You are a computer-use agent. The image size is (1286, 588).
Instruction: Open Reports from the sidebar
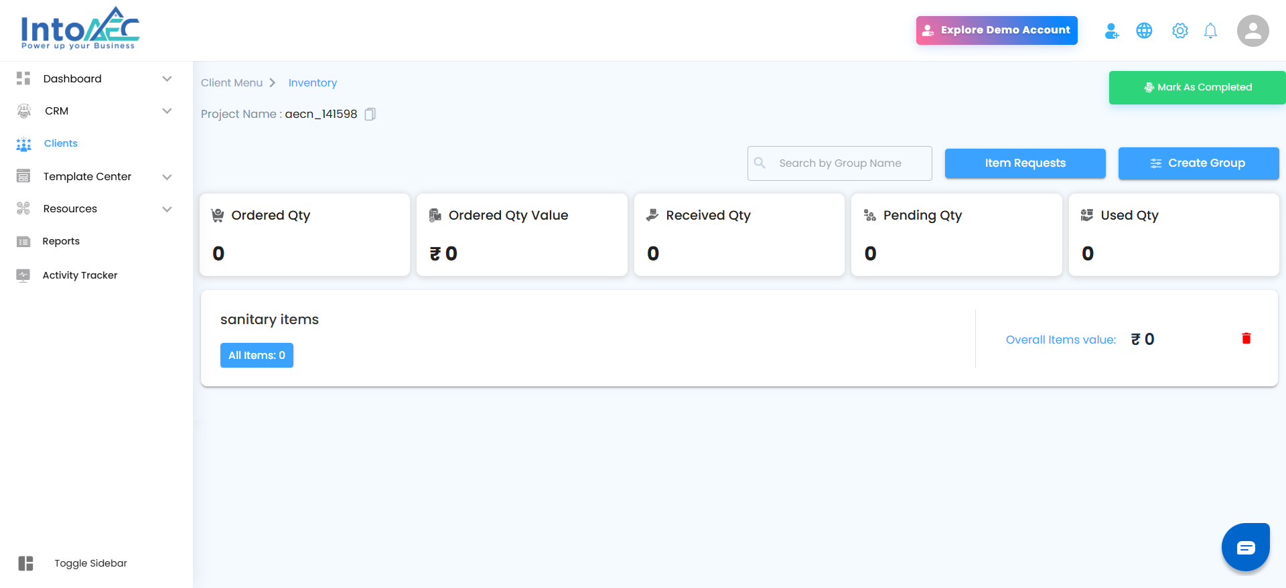pos(61,241)
